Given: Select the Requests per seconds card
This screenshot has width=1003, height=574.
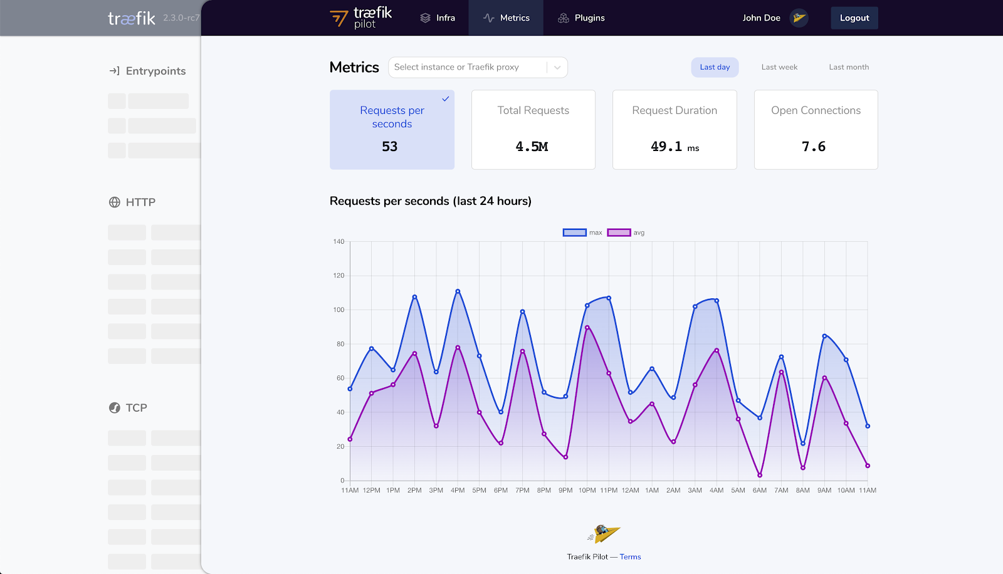Looking at the screenshot, I should [x=392, y=130].
